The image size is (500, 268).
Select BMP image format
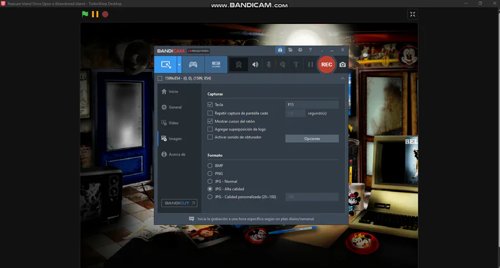210,166
